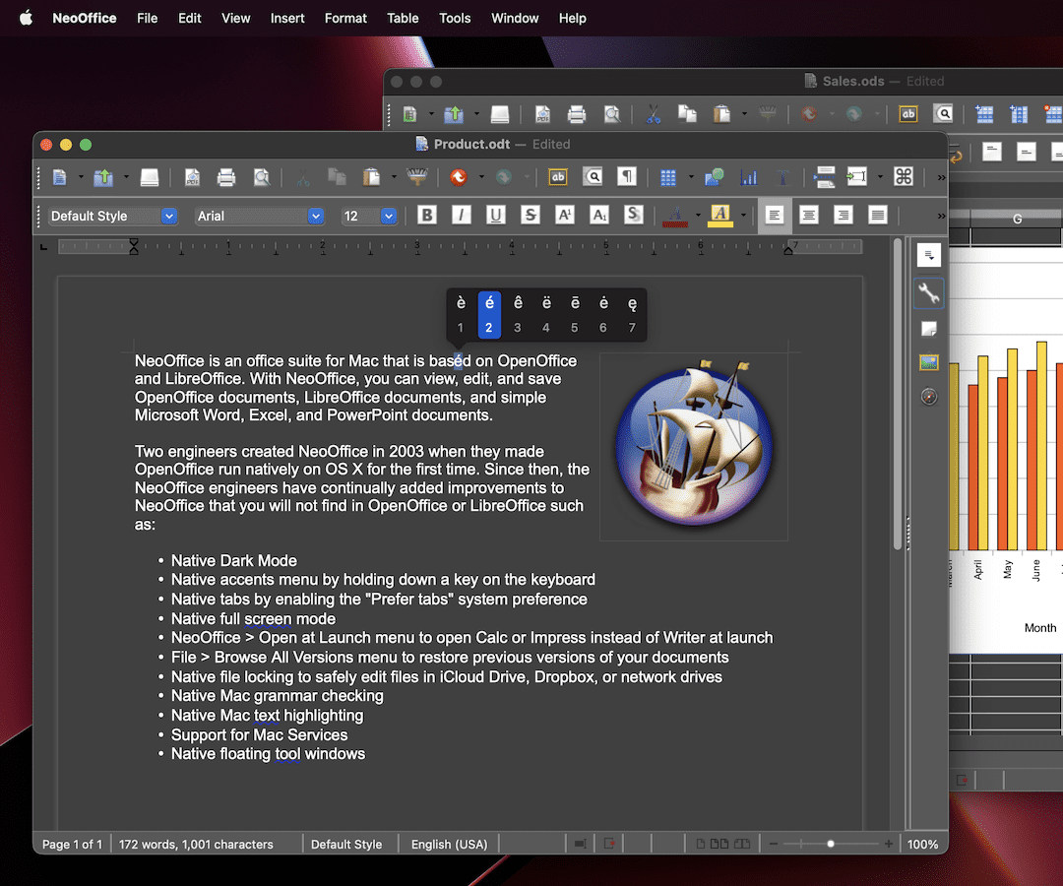Open the Format menu
The width and height of the screenshot is (1063, 886).
pos(345,19)
